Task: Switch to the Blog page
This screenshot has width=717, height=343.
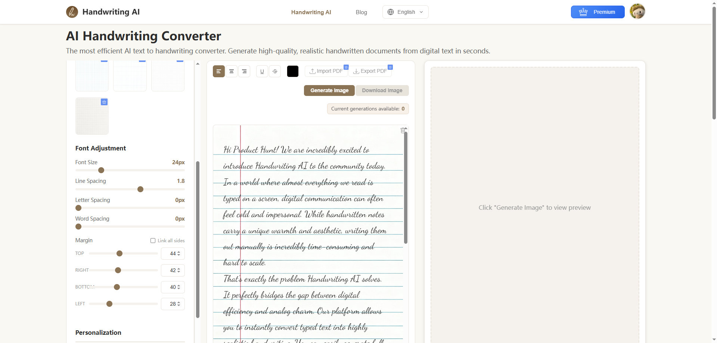Action: tap(361, 12)
